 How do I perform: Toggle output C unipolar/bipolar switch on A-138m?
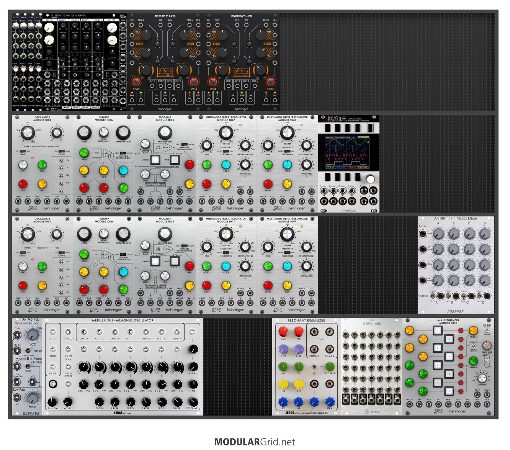[x=464, y=296]
